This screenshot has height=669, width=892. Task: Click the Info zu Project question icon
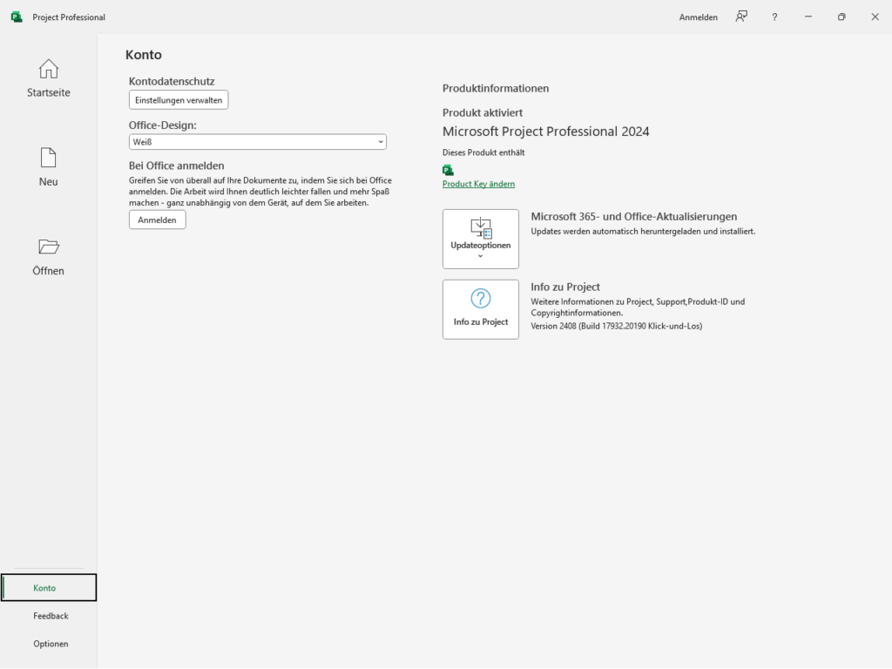[x=481, y=299]
